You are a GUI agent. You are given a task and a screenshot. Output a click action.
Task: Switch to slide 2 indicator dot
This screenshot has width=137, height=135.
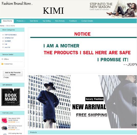pyautogui.click(x=135, y=125)
